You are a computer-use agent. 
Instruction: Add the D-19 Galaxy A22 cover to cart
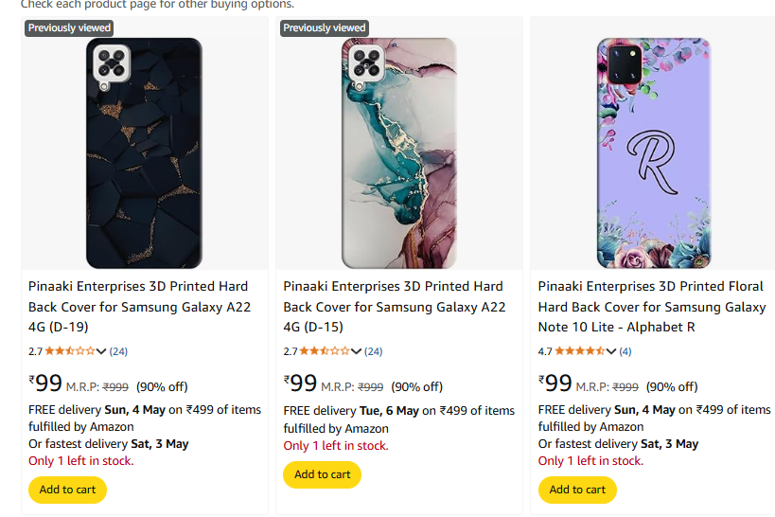click(68, 490)
